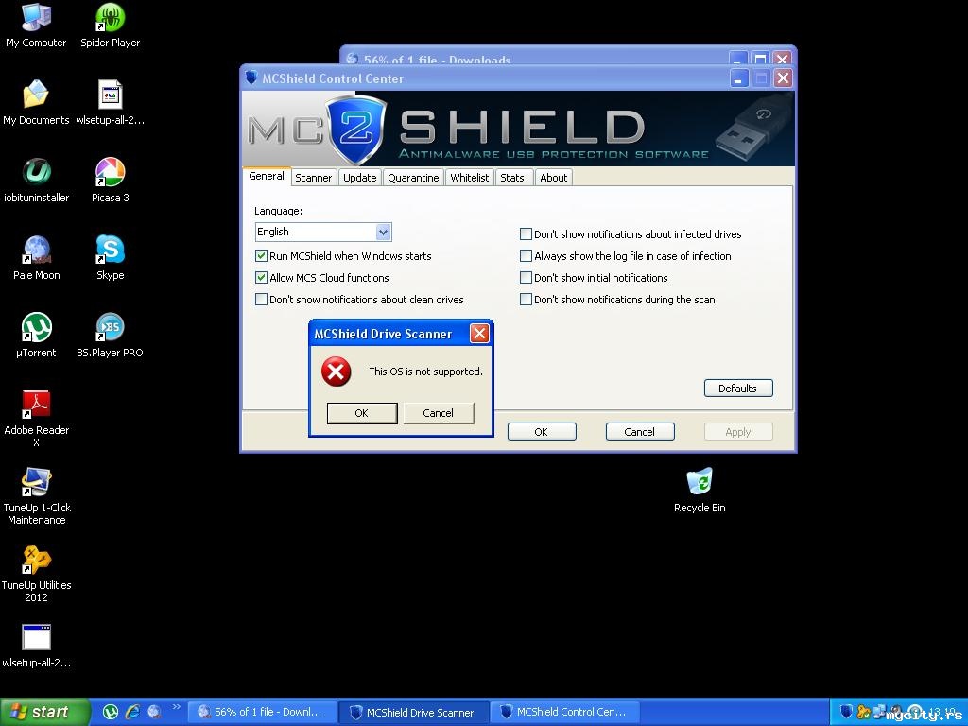Enable Don't show notifications about clean drives

261,300
